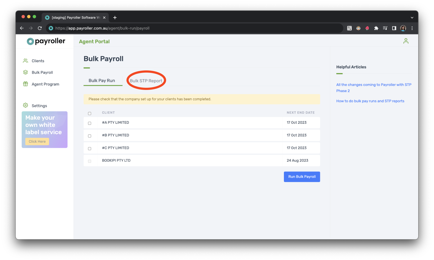Tick the #A PTY LIMITED checkbox
The width and height of the screenshot is (434, 260).
click(90, 123)
